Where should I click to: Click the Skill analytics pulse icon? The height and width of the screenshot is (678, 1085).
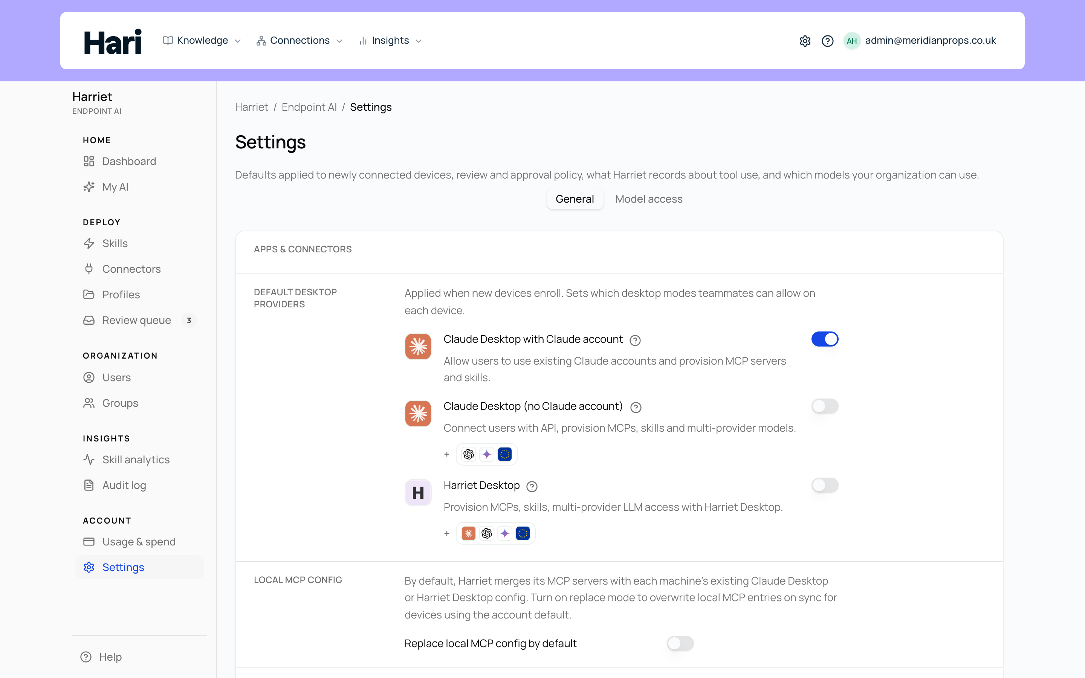(89, 460)
